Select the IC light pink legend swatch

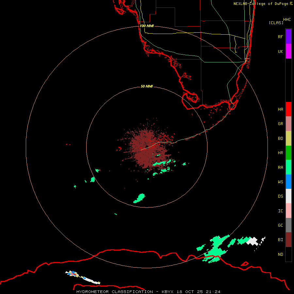click(288, 211)
